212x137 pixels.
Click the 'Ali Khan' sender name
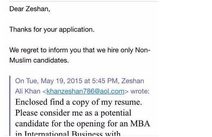tap(28, 91)
